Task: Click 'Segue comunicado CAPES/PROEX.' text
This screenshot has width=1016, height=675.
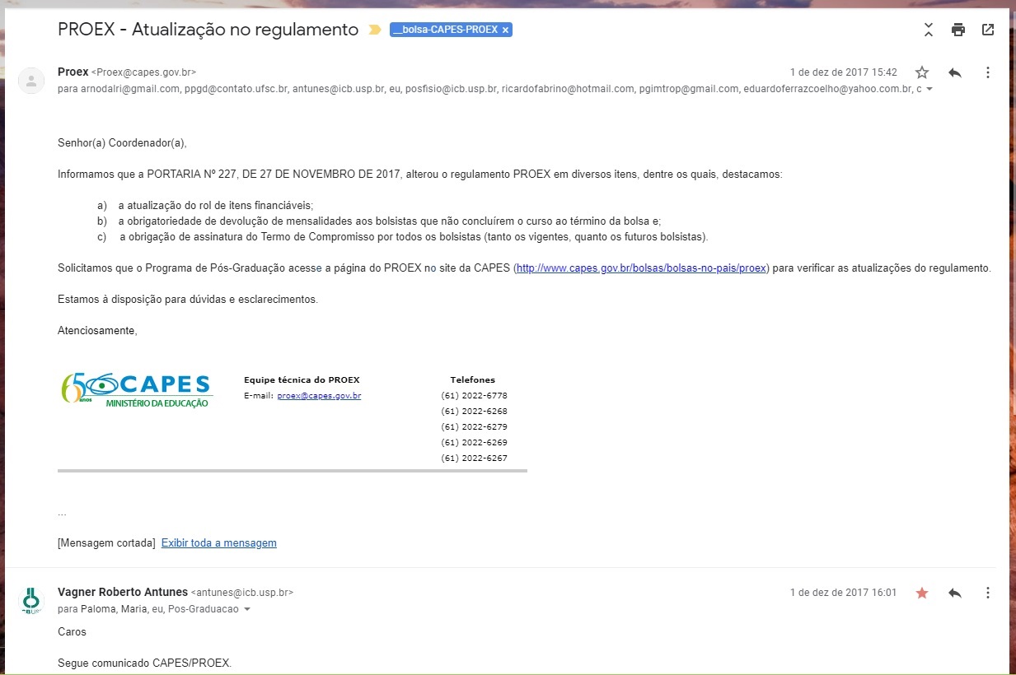Action: click(x=145, y=663)
